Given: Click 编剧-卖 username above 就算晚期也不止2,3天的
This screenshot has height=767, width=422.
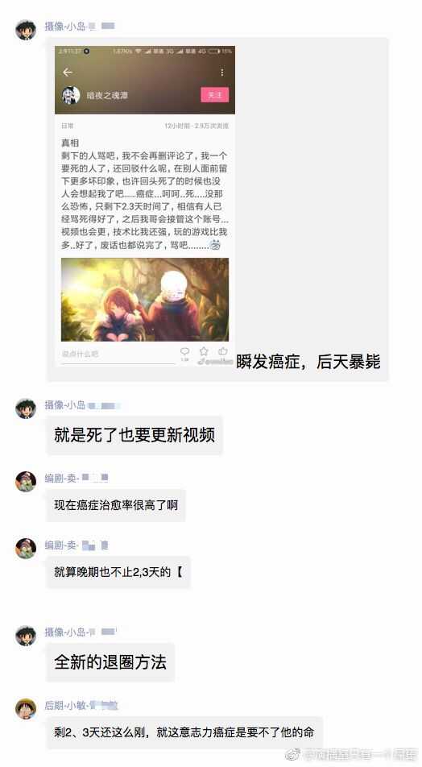Looking at the screenshot, I should point(62,545).
